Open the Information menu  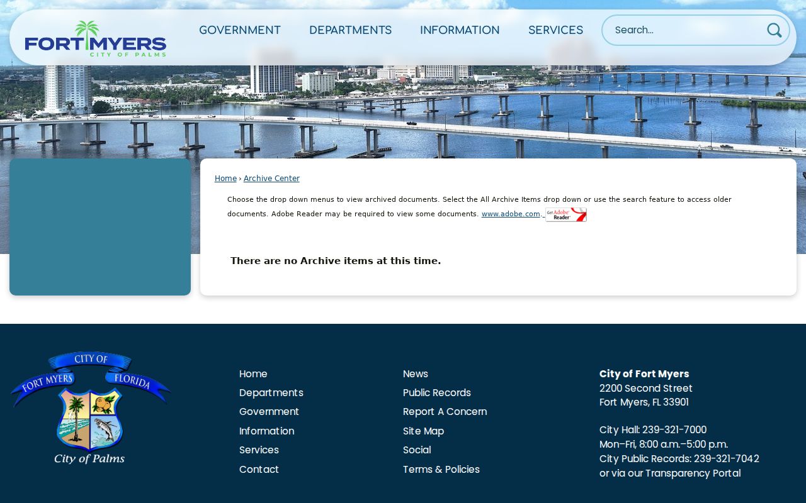pyautogui.click(x=460, y=30)
